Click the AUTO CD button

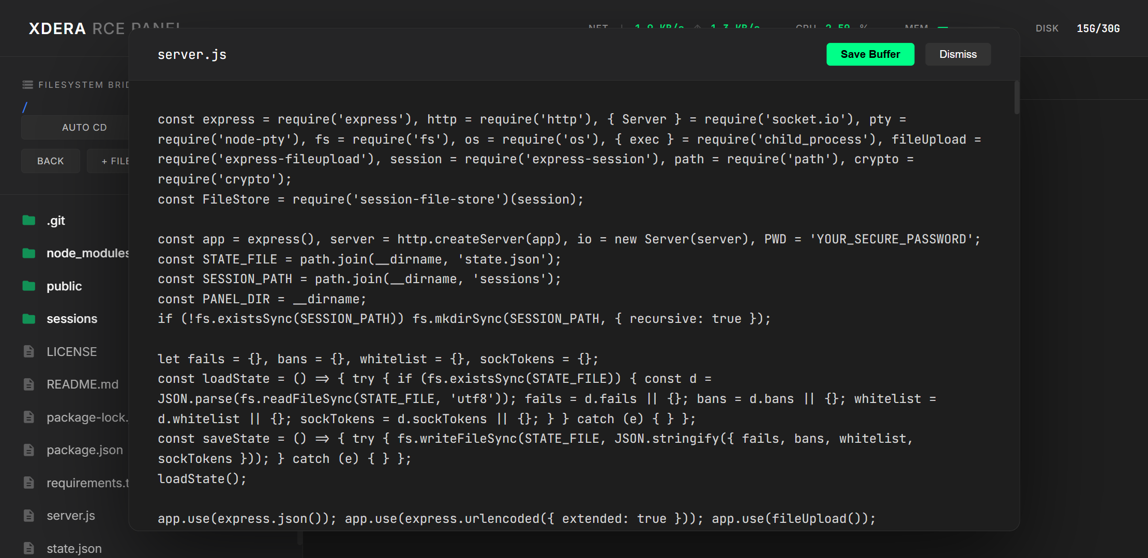pyautogui.click(x=75, y=128)
